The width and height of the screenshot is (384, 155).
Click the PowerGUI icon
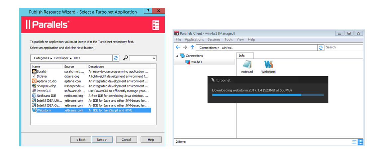coord(34,91)
